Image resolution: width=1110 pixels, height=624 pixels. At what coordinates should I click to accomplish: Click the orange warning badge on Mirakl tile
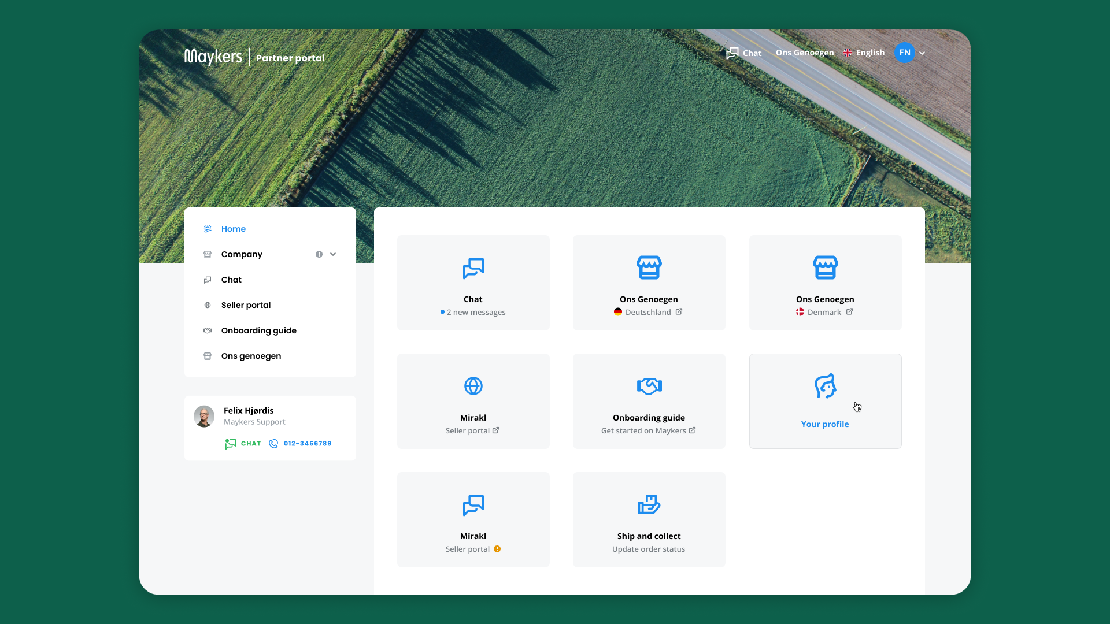[497, 549]
